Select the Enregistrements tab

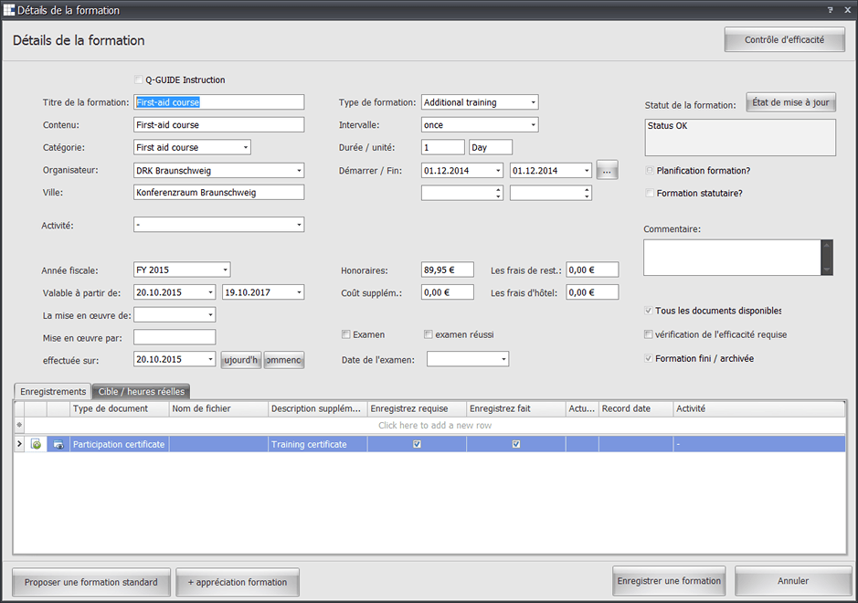53,391
